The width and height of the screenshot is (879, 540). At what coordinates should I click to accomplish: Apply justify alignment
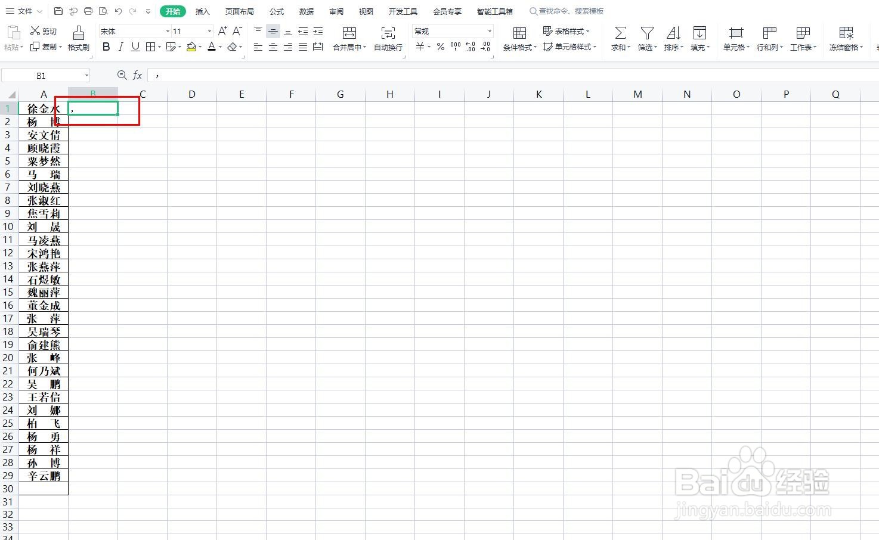(x=303, y=46)
